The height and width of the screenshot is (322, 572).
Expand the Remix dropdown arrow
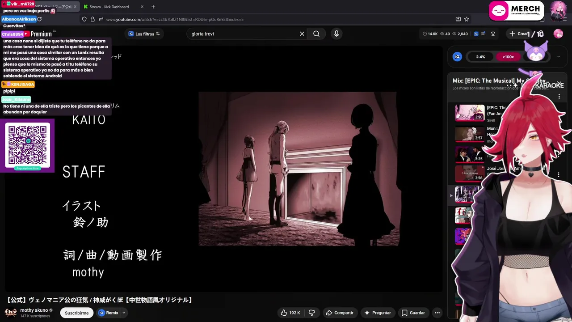[x=124, y=313]
